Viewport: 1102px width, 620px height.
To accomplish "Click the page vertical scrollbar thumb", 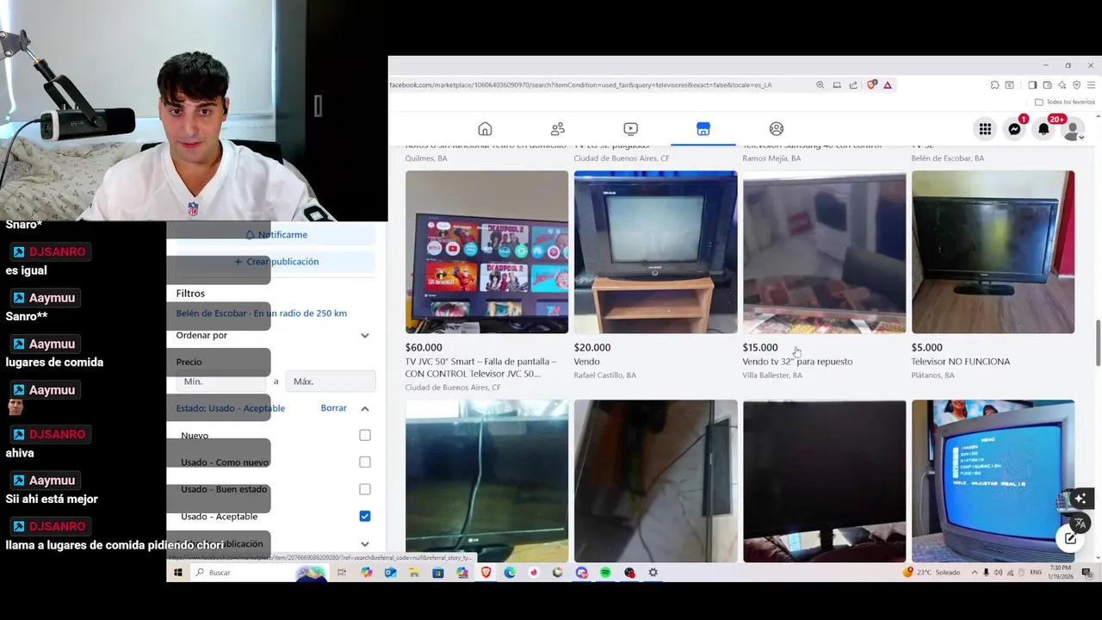I will [x=1098, y=343].
